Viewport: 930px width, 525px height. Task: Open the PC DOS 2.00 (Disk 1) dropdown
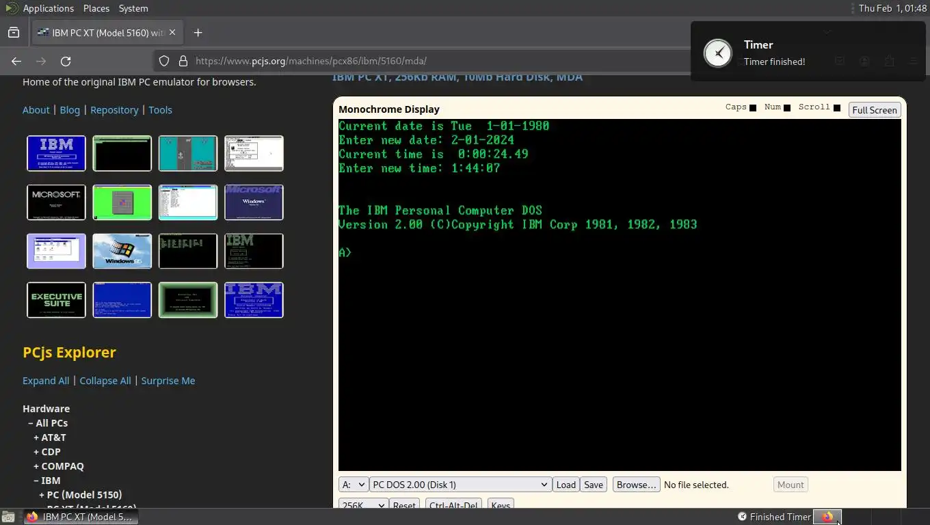coord(460,485)
